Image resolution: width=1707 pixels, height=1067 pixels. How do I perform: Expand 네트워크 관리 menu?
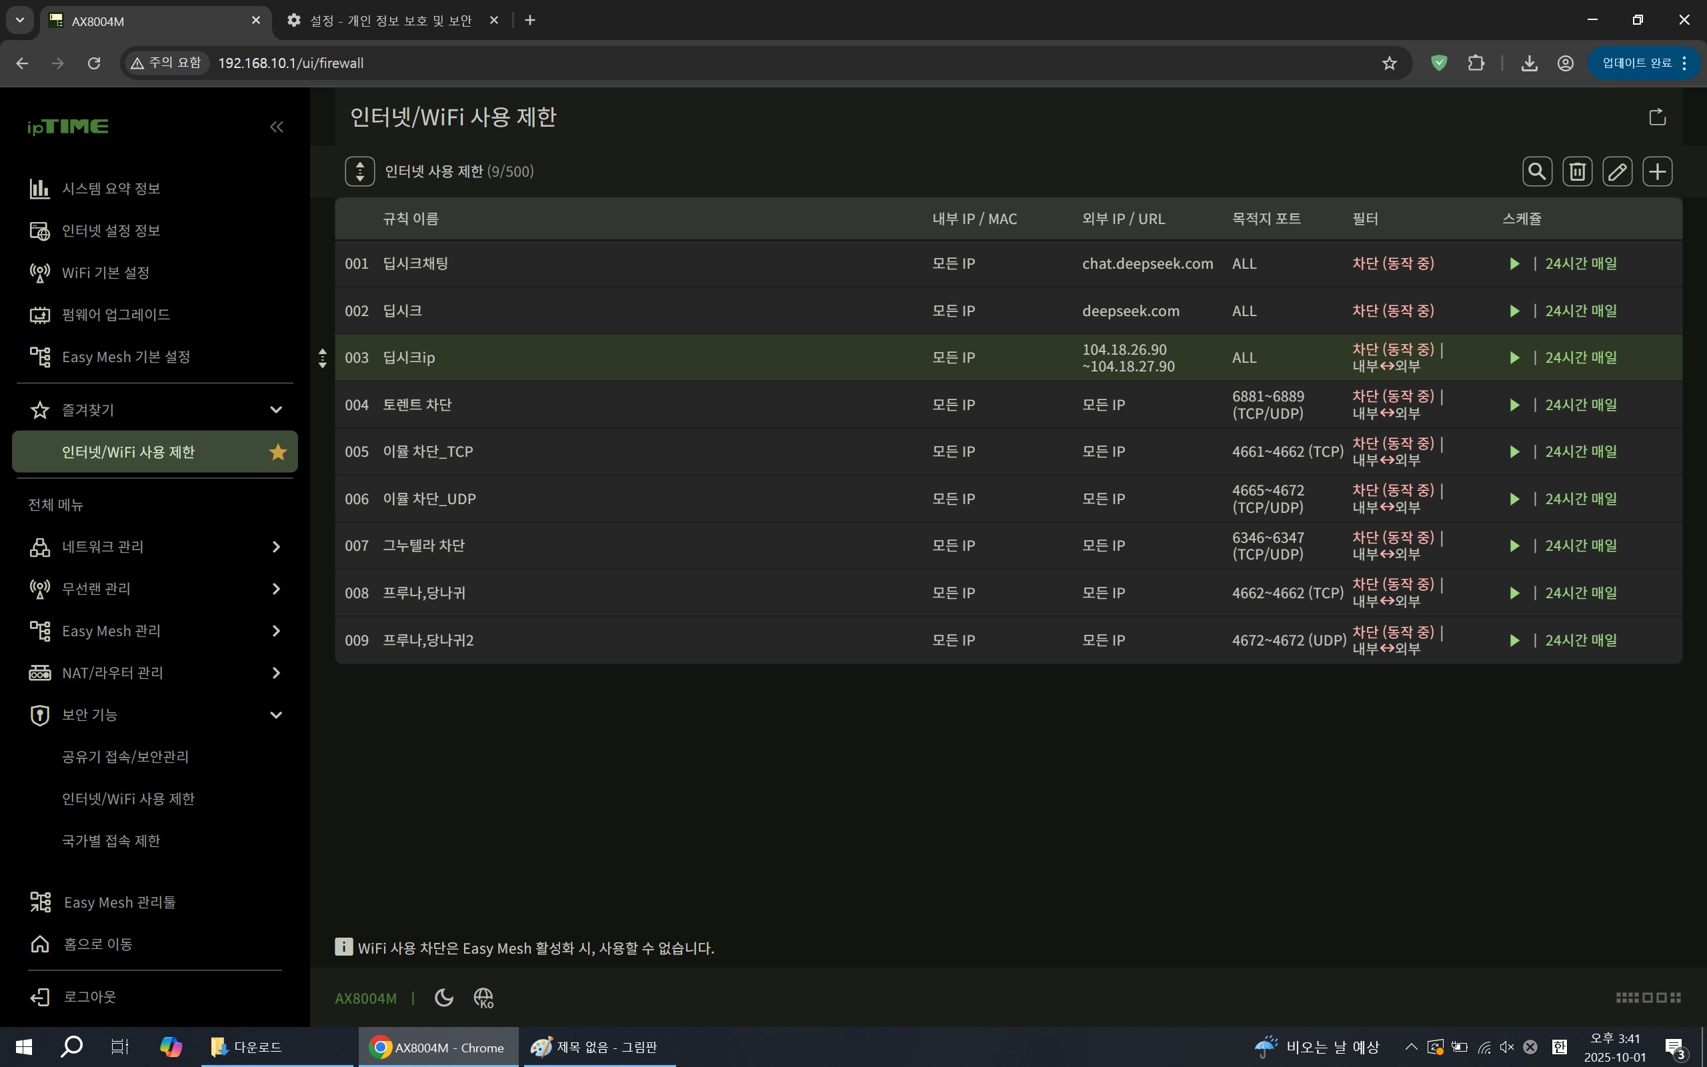click(277, 547)
